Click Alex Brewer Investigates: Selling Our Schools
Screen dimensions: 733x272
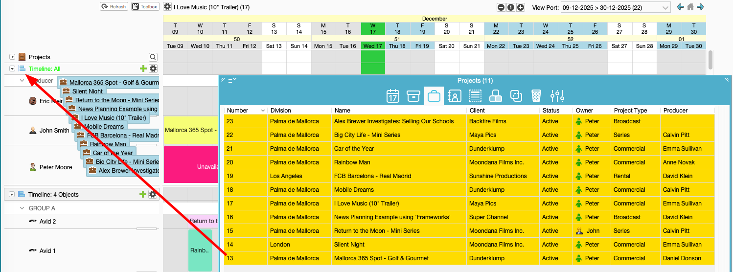(393, 121)
